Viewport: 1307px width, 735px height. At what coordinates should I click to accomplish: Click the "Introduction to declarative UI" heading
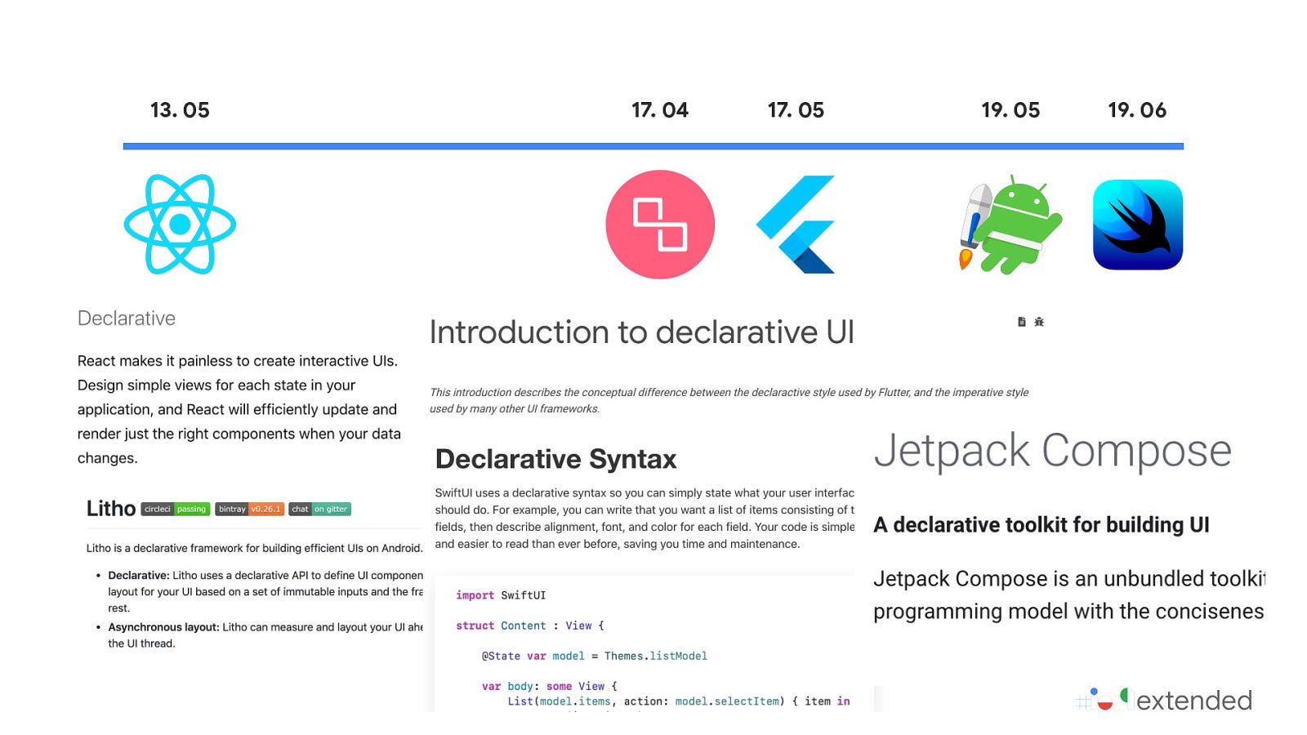pos(642,332)
